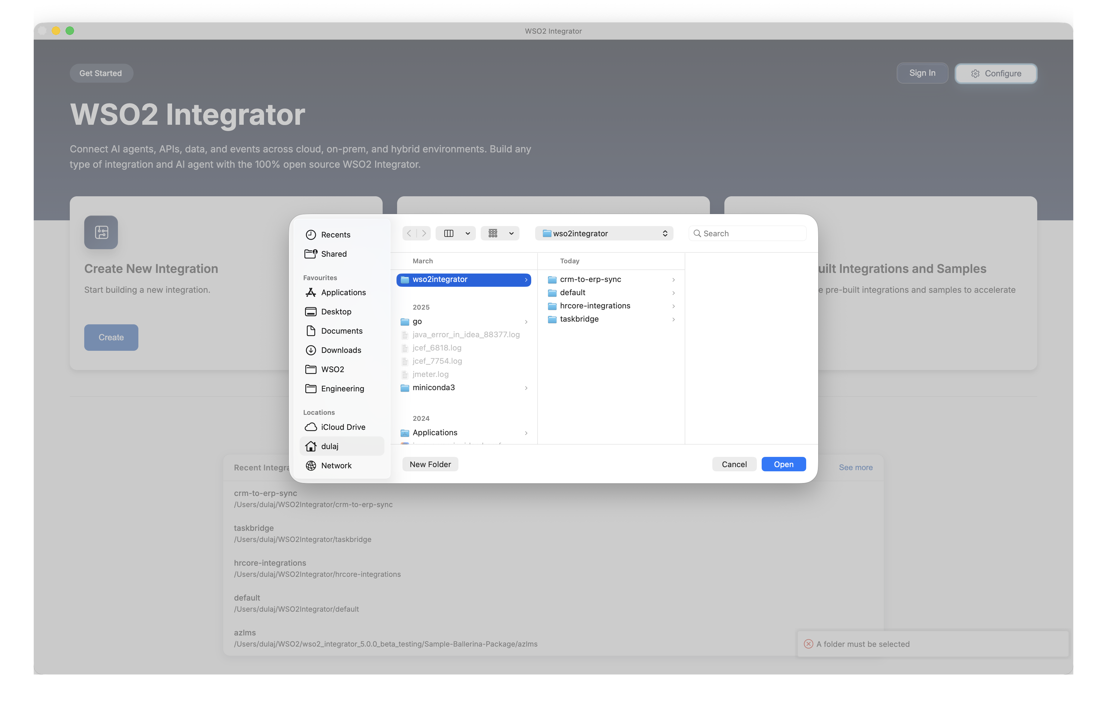Open the wso2integrator path popup
Screen dimensions: 1107x719
pos(604,233)
